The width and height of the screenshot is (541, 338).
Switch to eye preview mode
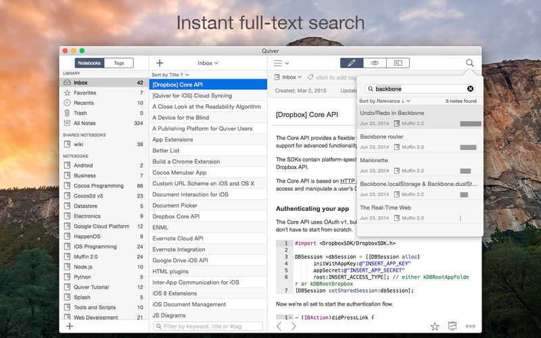pos(374,63)
